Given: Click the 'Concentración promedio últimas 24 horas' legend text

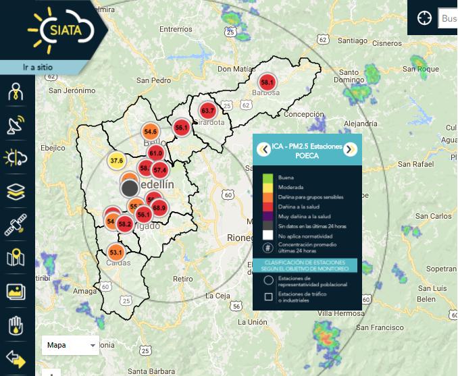Looking at the screenshot, I should pyautogui.click(x=307, y=248).
